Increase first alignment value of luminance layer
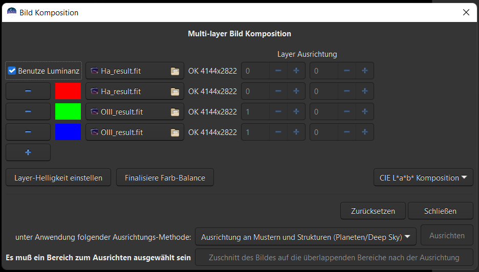 (296, 71)
